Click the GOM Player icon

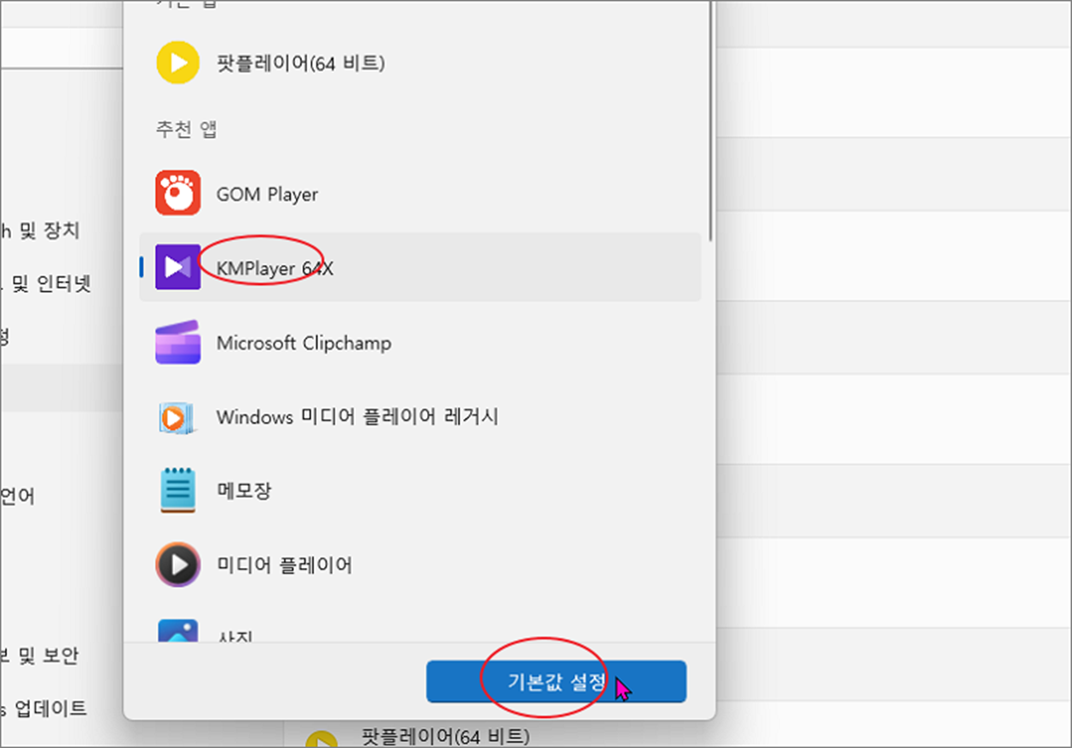click(x=178, y=193)
